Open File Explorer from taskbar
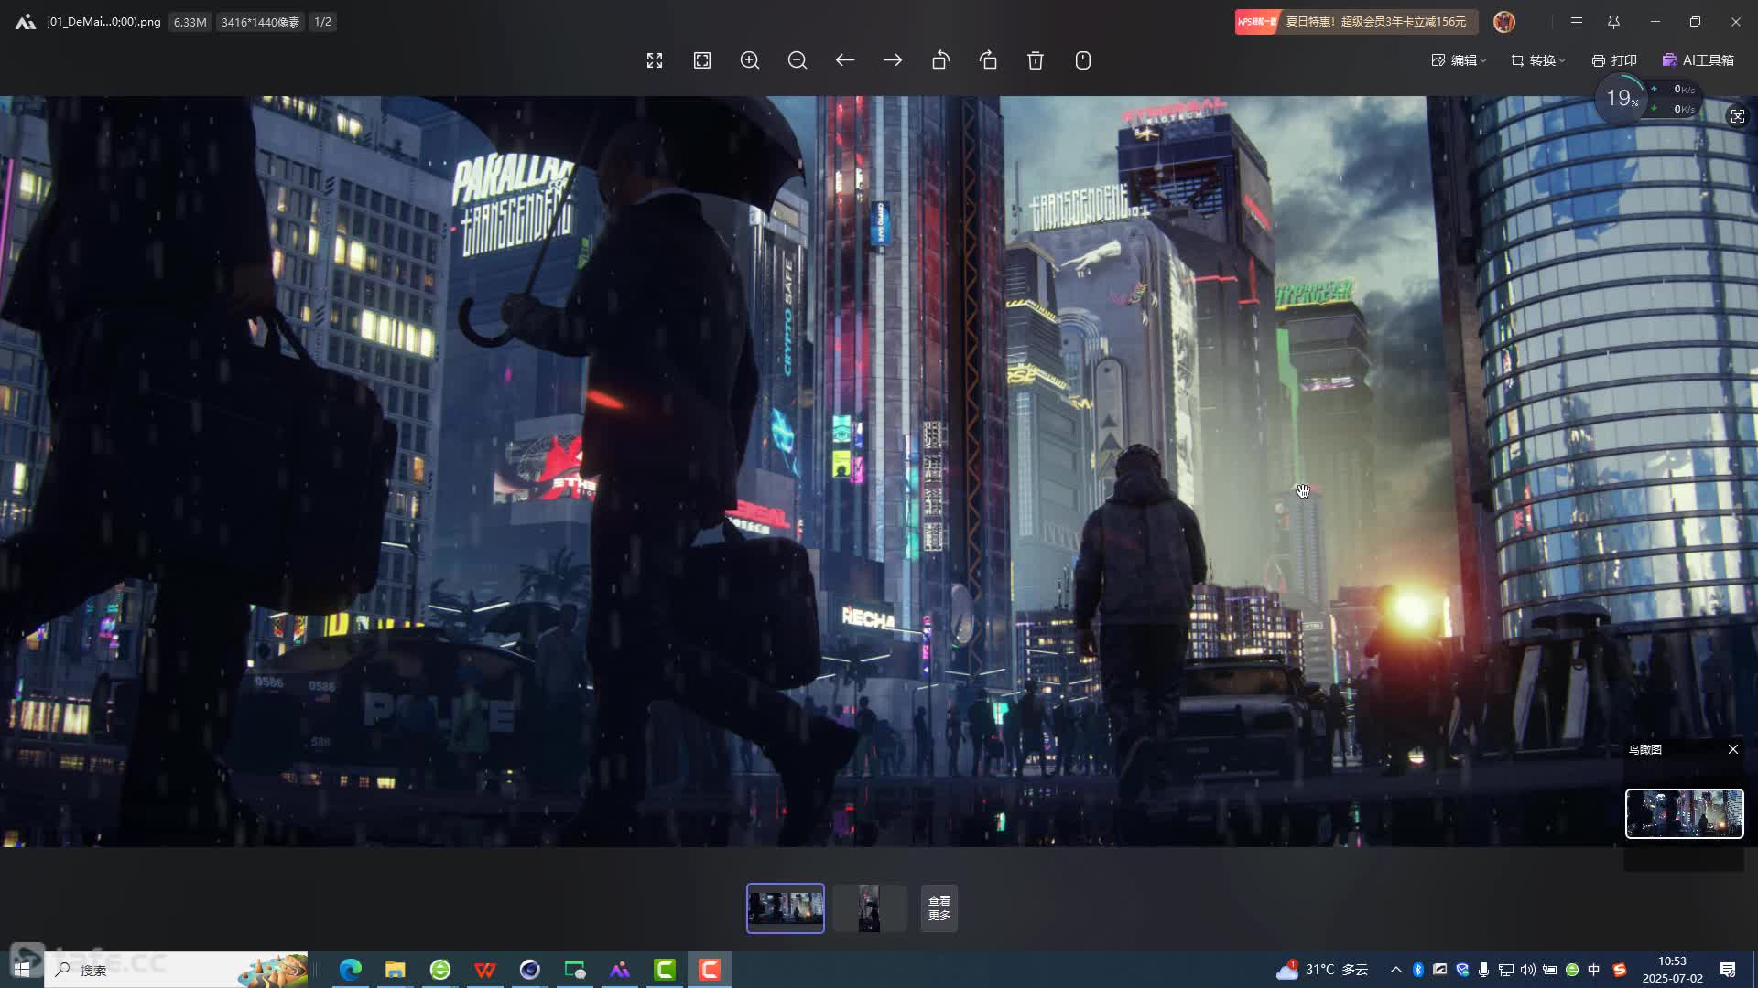This screenshot has height=988, width=1758. pyautogui.click(x=396, y=970)
